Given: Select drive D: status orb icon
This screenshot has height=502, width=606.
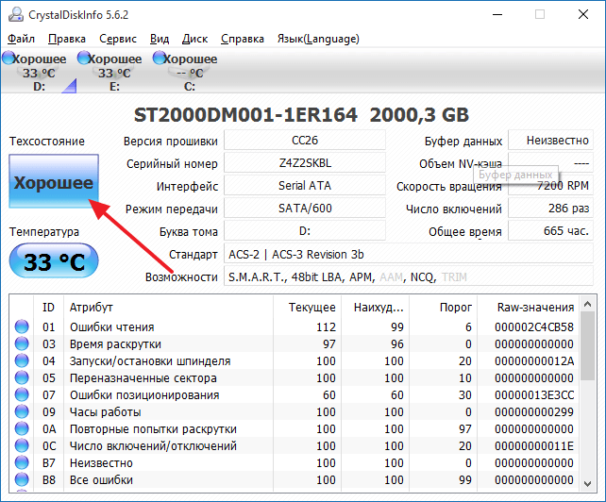Looking at the screenshot, I should click(8, 59).
